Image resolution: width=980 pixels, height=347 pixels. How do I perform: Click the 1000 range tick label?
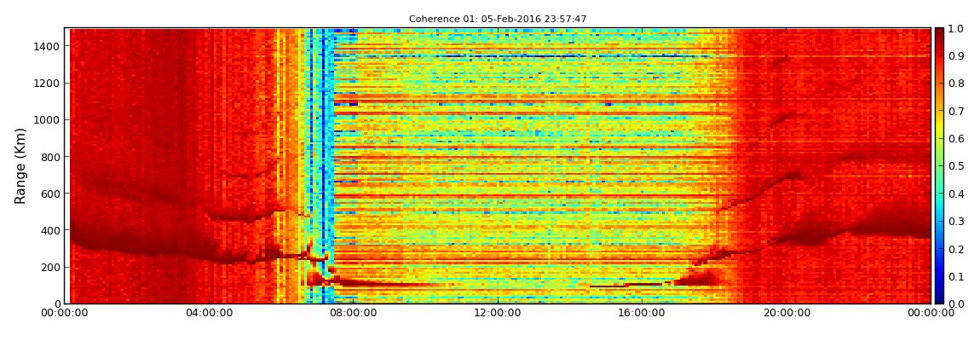pos(47,120)
